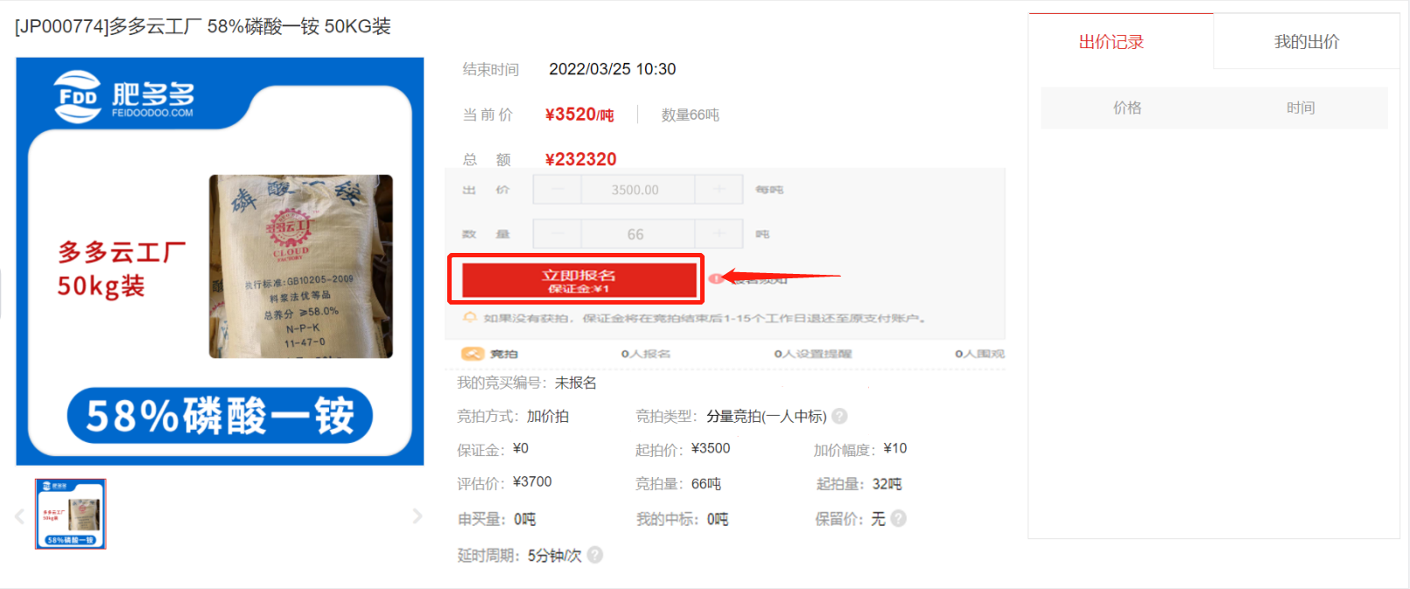Viewport: 1410px width, 589px height.
Task: Decrease the 数量 quantity value
Action: (x=557, y=234)
